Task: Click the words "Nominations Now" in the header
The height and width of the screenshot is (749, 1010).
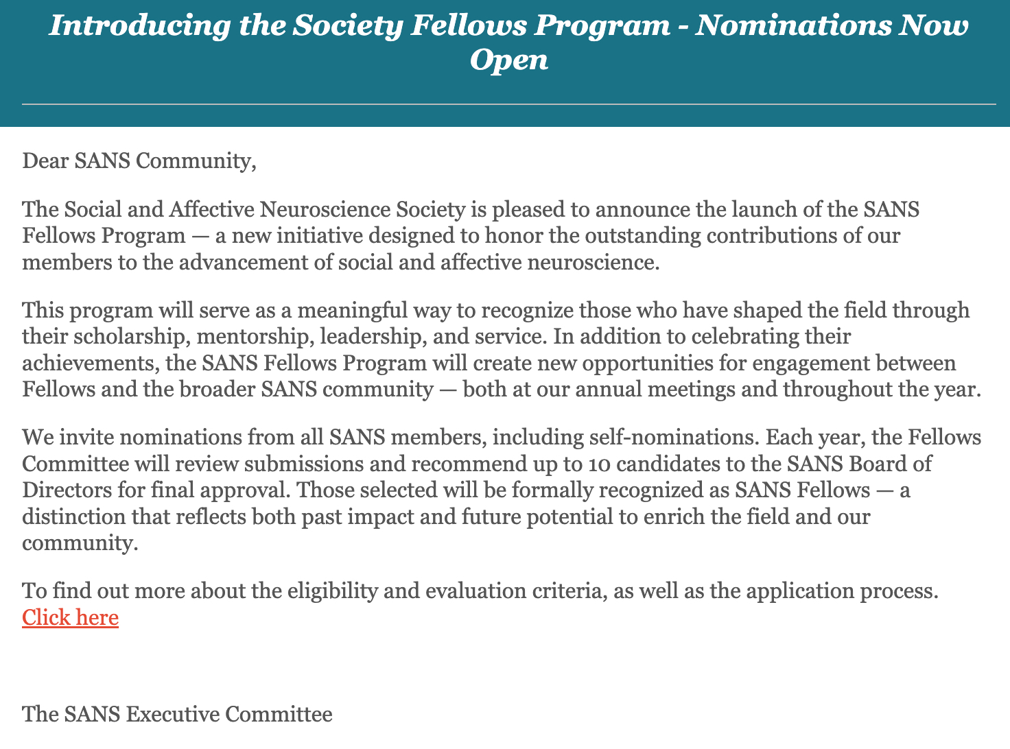Action: click(x=832, y=26)
